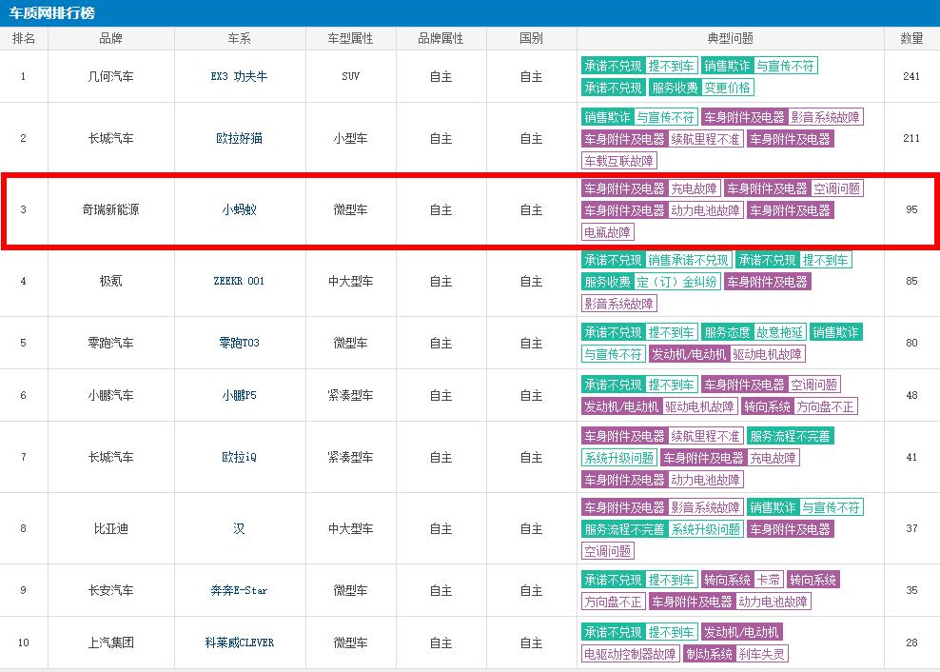Image resolution: width=940 pixels, height=672 pixels.
Task: Click the 车载互联故障 issue tag
Action: coord(619,161)
